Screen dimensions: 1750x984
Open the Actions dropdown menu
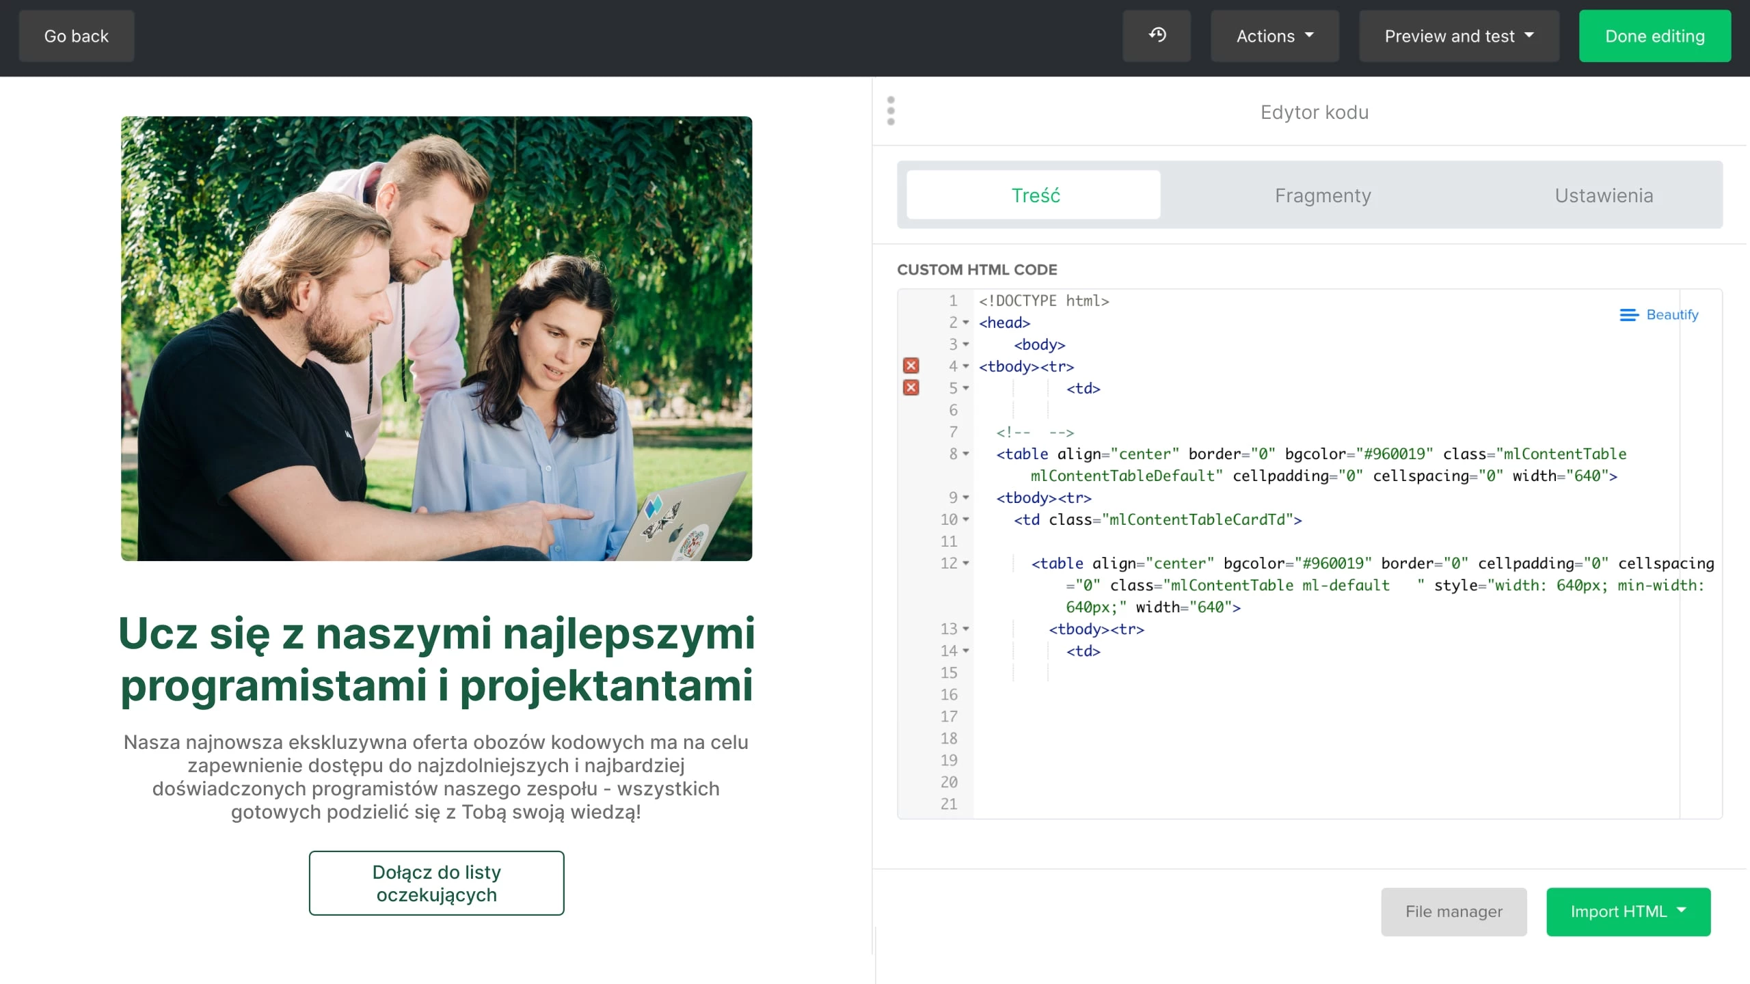(1274, 36)
